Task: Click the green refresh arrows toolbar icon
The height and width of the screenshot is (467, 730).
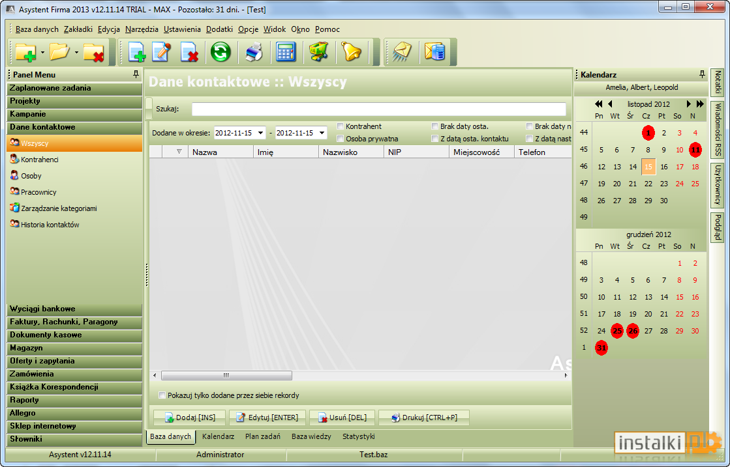Action: coord(221,51)
